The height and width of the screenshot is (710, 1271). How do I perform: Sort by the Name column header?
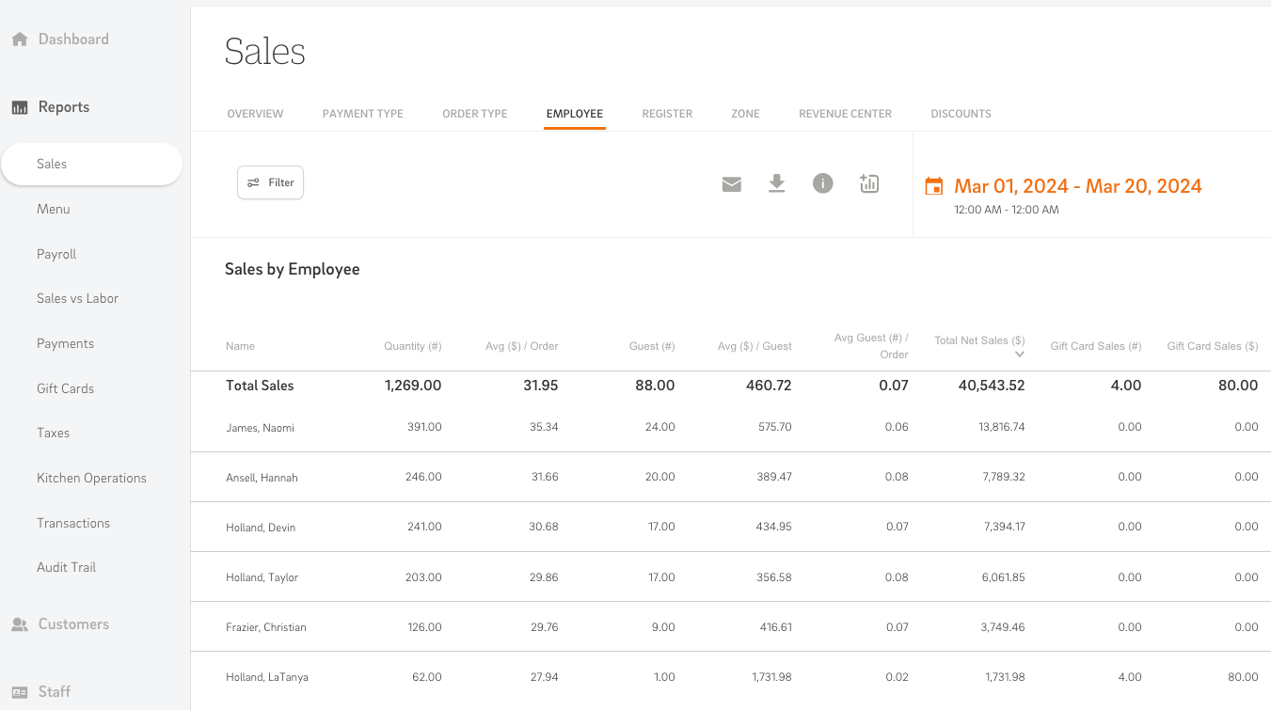(240, 346)
